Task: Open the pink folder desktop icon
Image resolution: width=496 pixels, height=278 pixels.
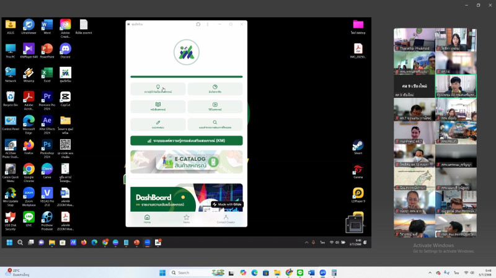Action: (x=358, y=27)
